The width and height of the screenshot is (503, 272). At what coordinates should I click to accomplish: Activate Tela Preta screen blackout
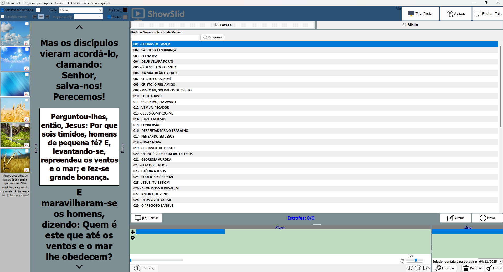(x=420, y=13)
